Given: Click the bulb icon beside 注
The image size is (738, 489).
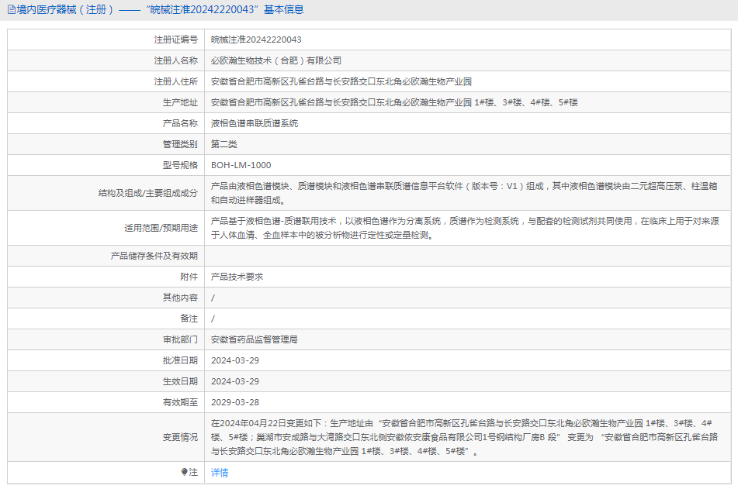Looking at the screenshot, I should [x=184, y=472].
